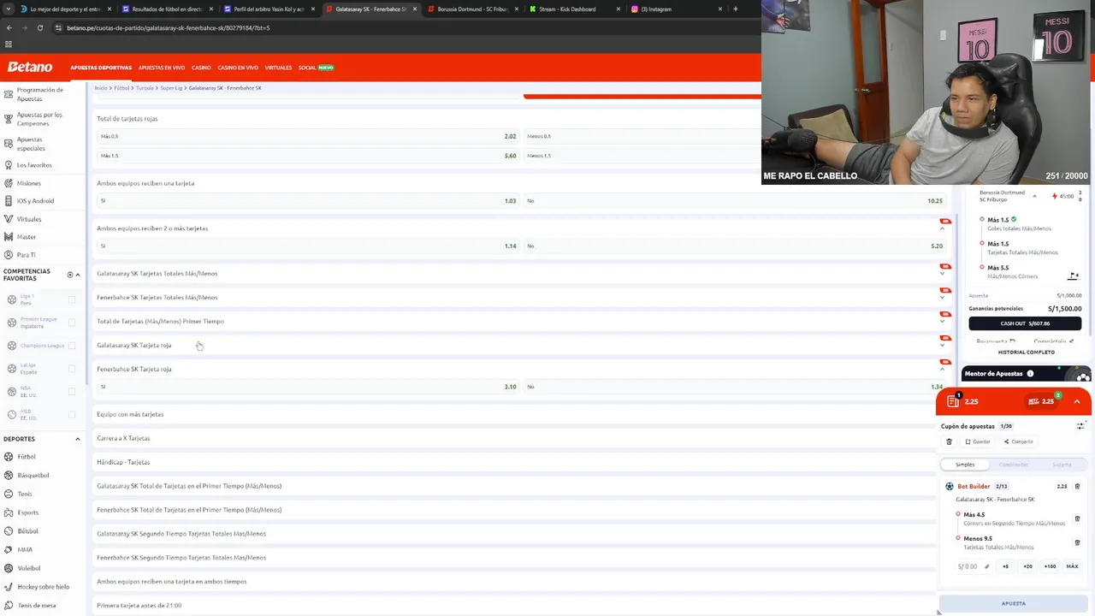Switch to the Simples bet tab
The width and height of the screenshot is (1095, 616).
(965, 465)
